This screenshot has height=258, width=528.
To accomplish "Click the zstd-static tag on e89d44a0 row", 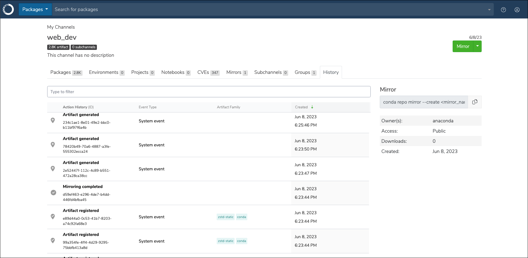I will pos(226,217).
